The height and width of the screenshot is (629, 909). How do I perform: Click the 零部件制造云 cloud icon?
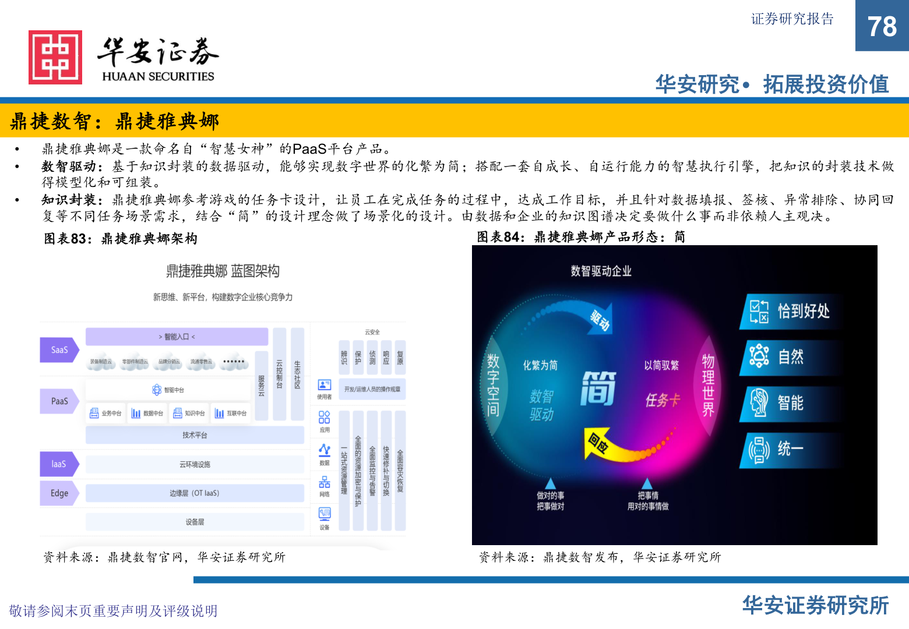pyautogui.click(x=135, y=361)
